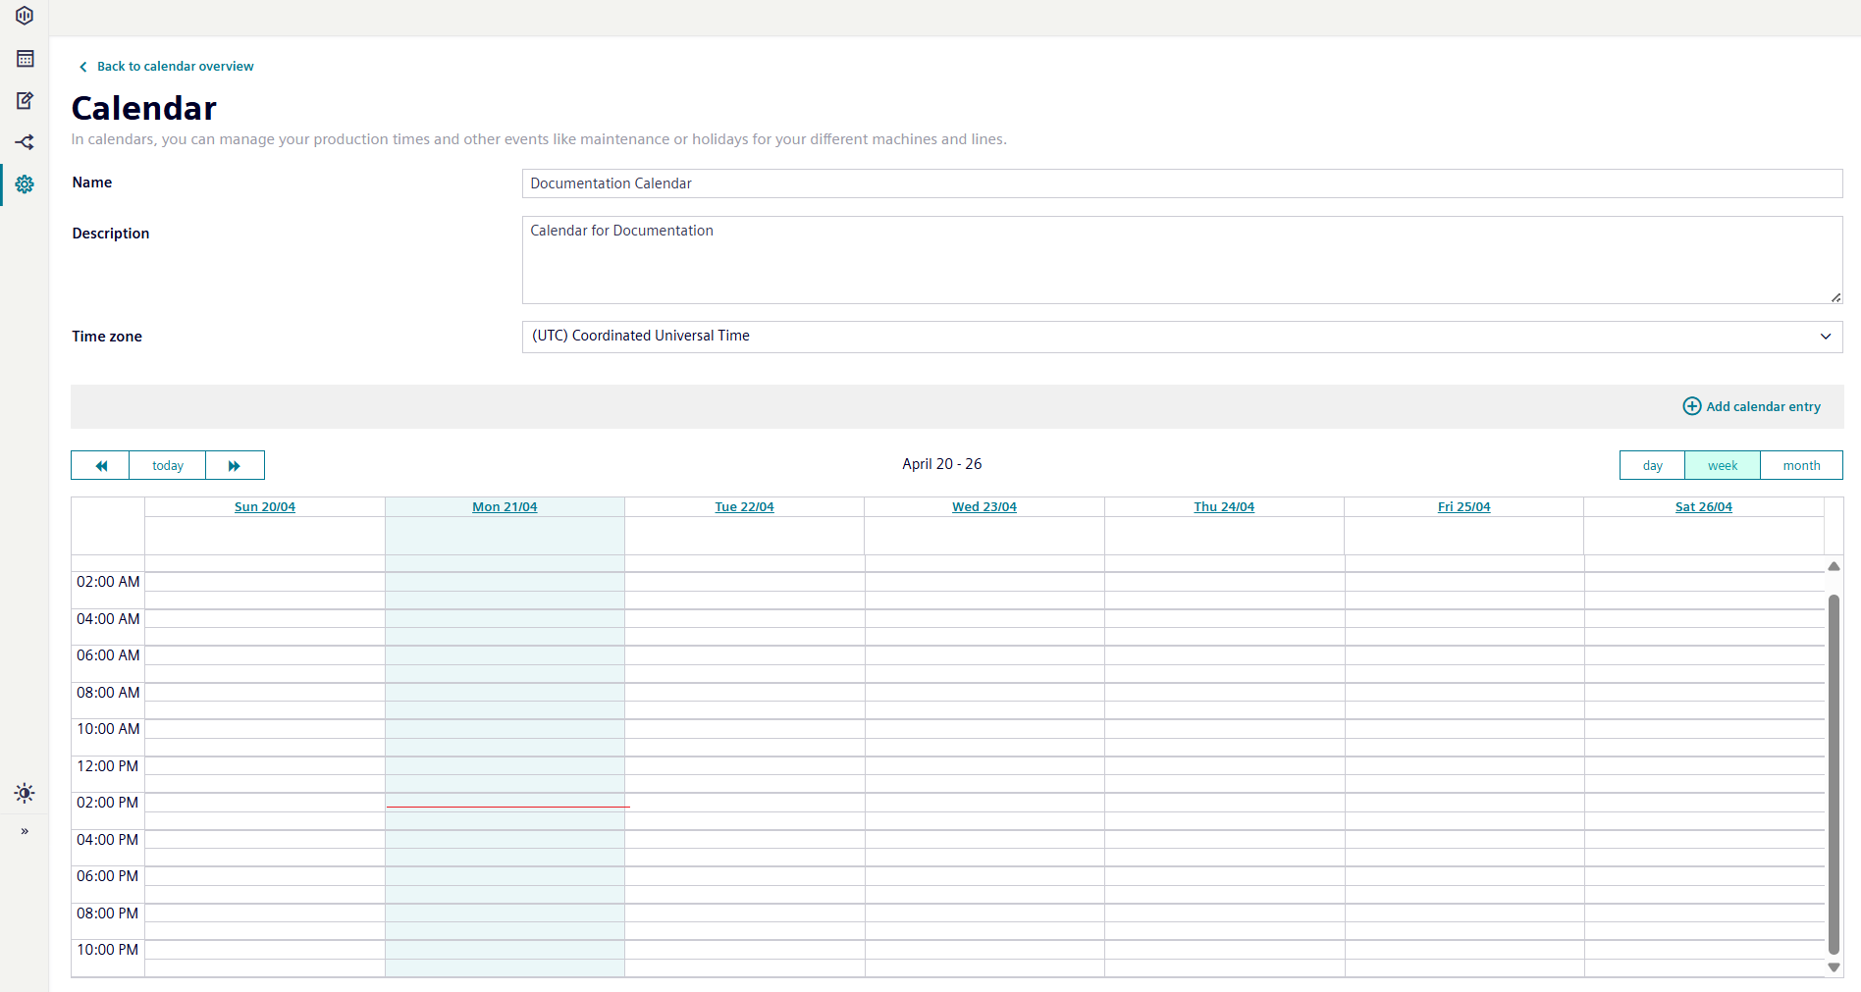Switch to month view

[x=1801, y=465]
